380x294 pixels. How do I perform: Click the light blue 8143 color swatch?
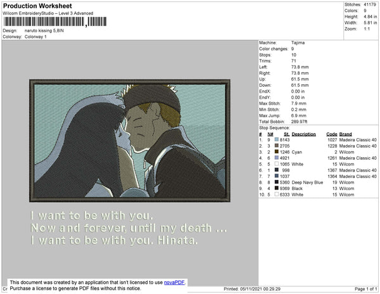point(277,139)
